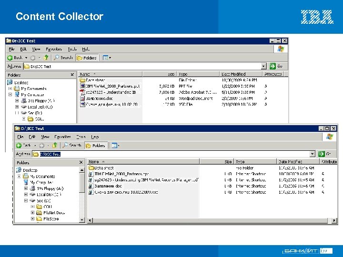Open View menu in upper window
The width and height of the screenshot is (343, 257).
(36, 49)
